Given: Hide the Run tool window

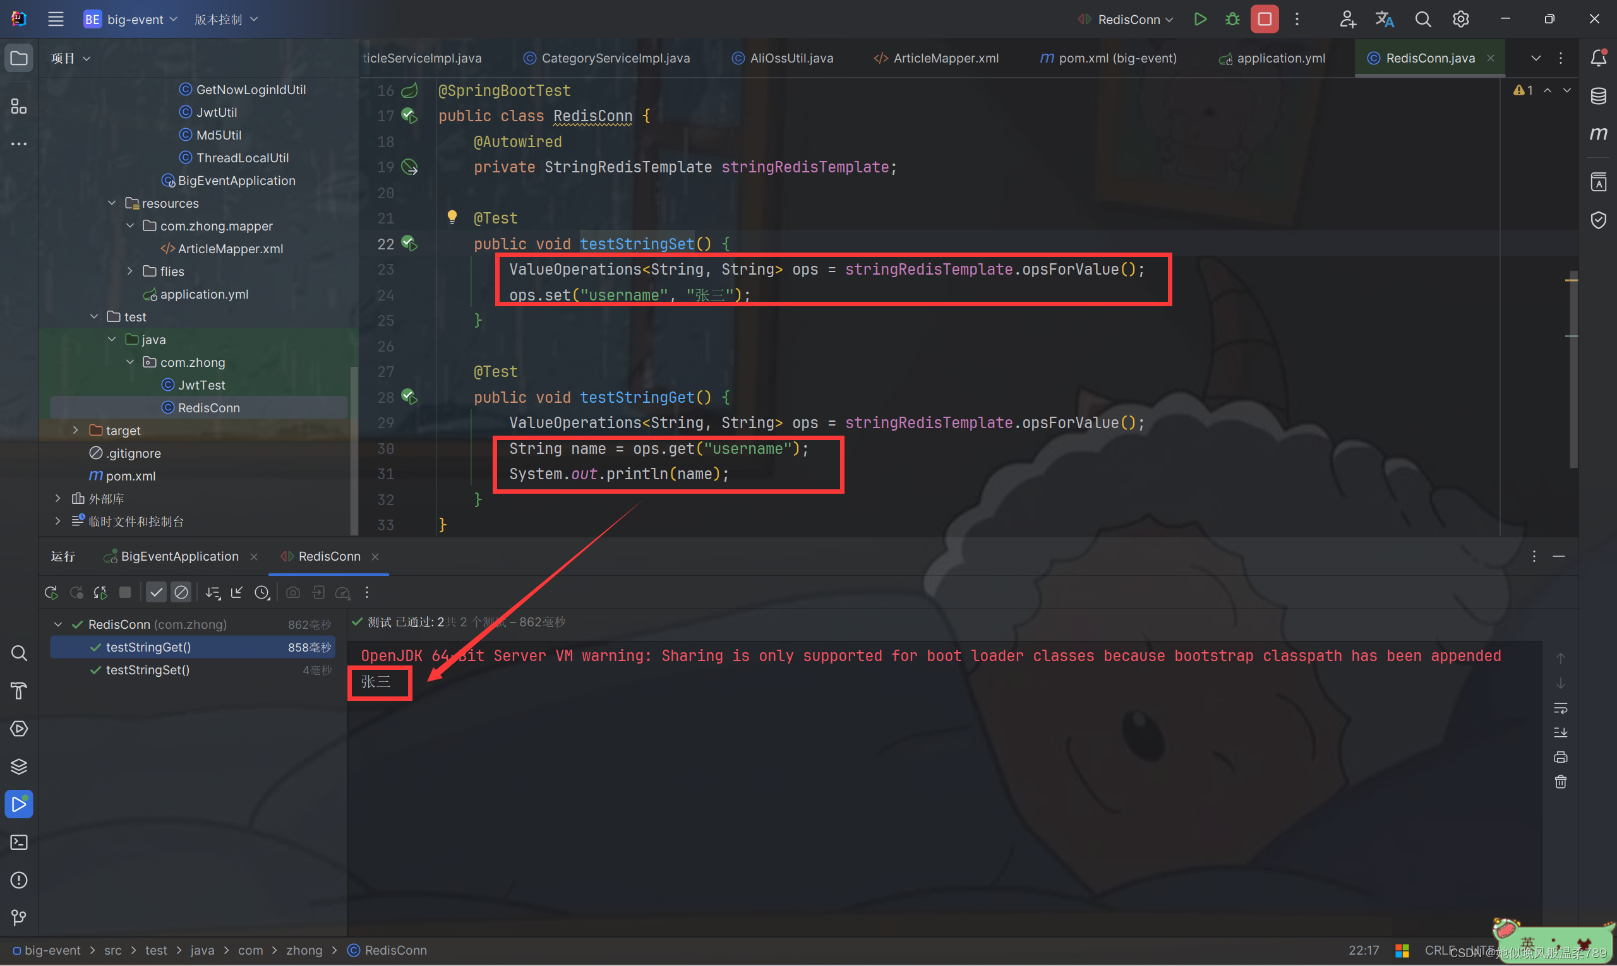Looking at the screenshot, I should point(1558,557).
